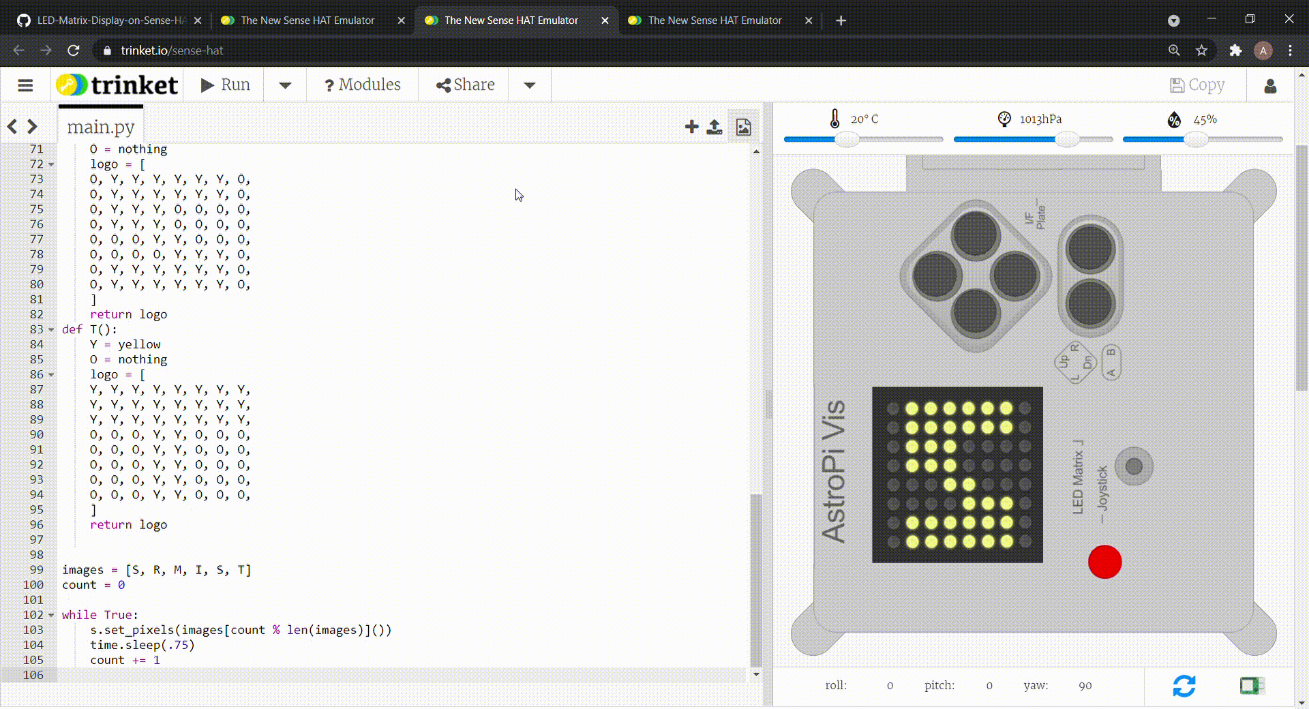The height and width of the screenshot is (709, 1309).
Task: Collapse the fold marker at line 102
Action: click(52, 615)
